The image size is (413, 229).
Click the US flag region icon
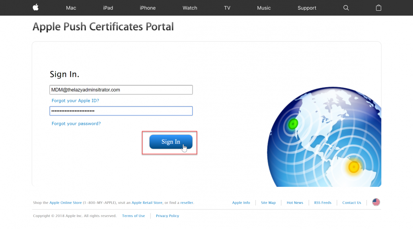376,202
